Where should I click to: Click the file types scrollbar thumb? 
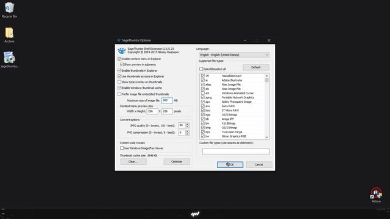(x=267, y=80)
